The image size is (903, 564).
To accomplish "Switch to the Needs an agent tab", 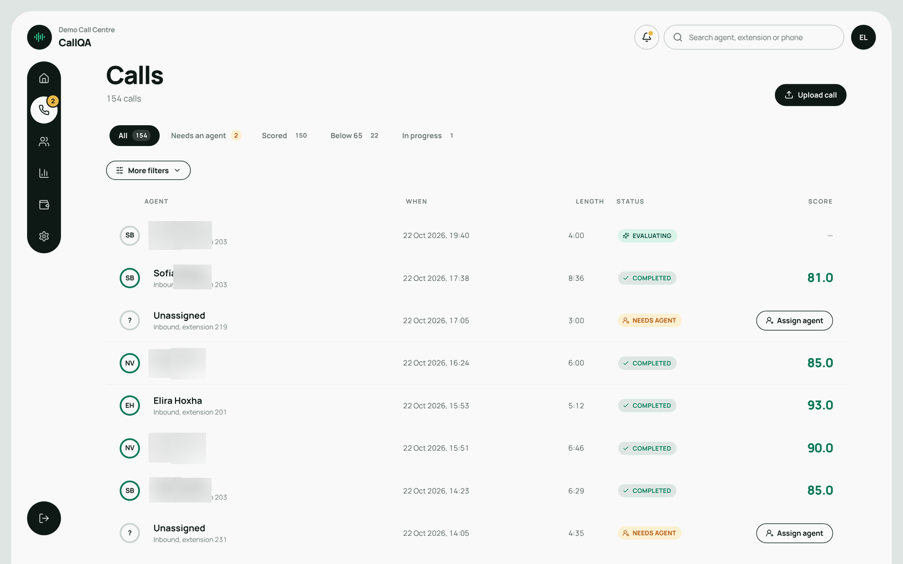I will tap(205, 135).
